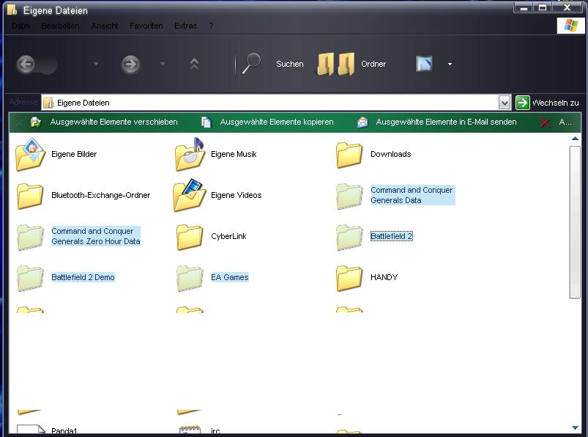Select the Panda1 file
The height and width of the screenshot is (437, 588).
64,431
